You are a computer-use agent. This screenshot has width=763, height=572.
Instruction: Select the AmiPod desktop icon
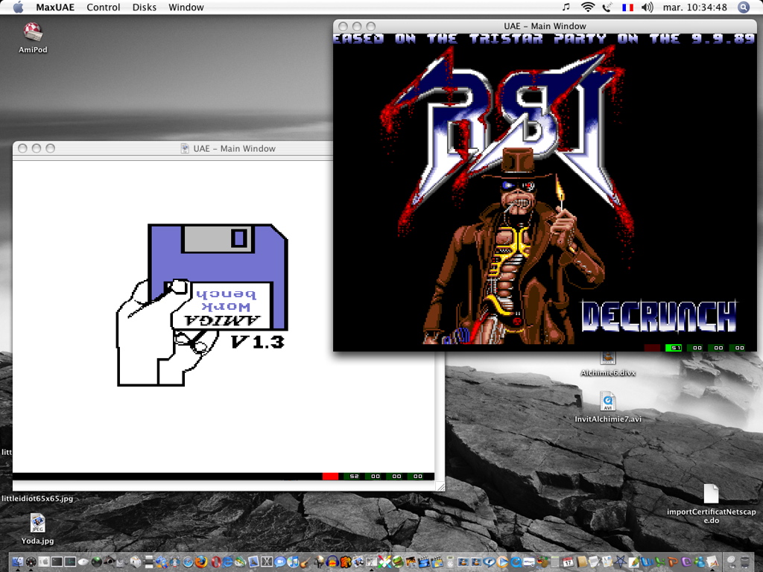tap(33, 32)
